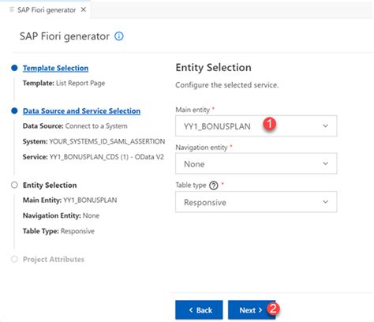
Task: Click the Table type field label
Action: coord(191,185)
